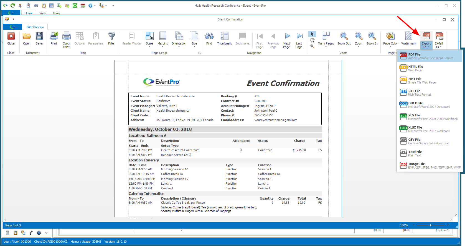Open the Page Setup dialog launcher

tap(199, 53)
